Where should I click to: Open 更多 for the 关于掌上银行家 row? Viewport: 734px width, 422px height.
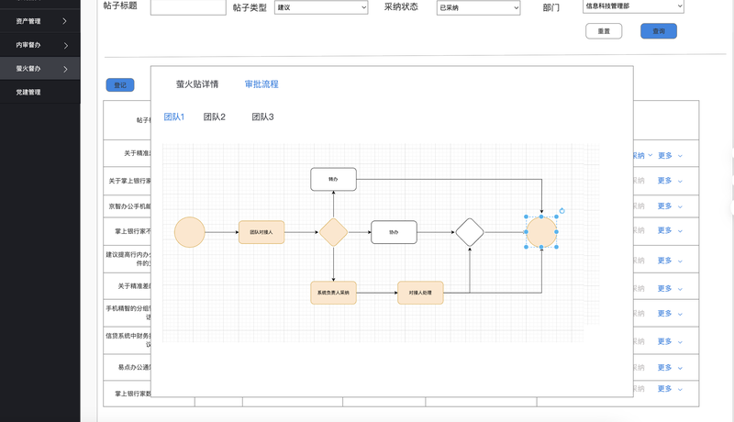[670, 181]
